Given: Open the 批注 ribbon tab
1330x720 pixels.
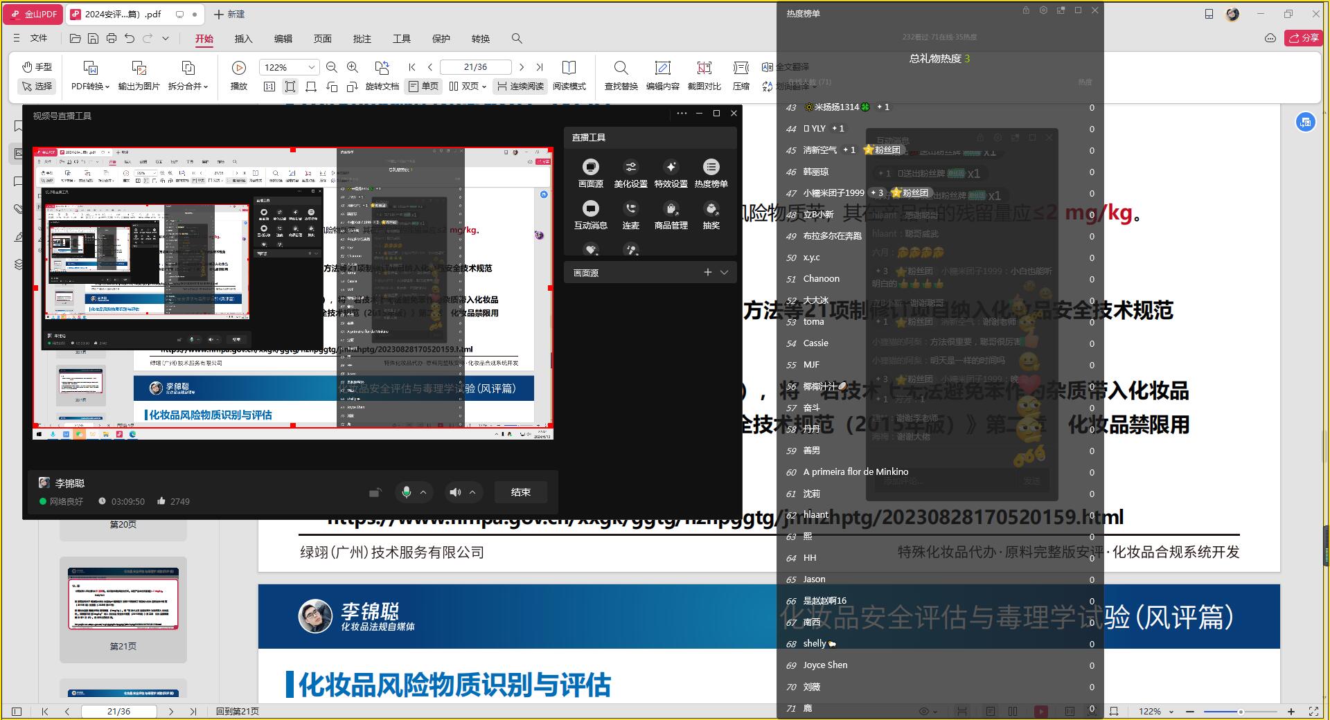Looking at the screenshot, I should (x=362, y=39).
